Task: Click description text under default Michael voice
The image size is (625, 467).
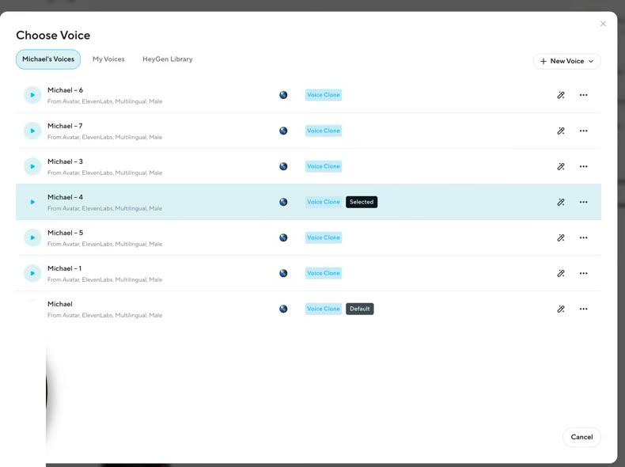Action: tap(105, 315)
